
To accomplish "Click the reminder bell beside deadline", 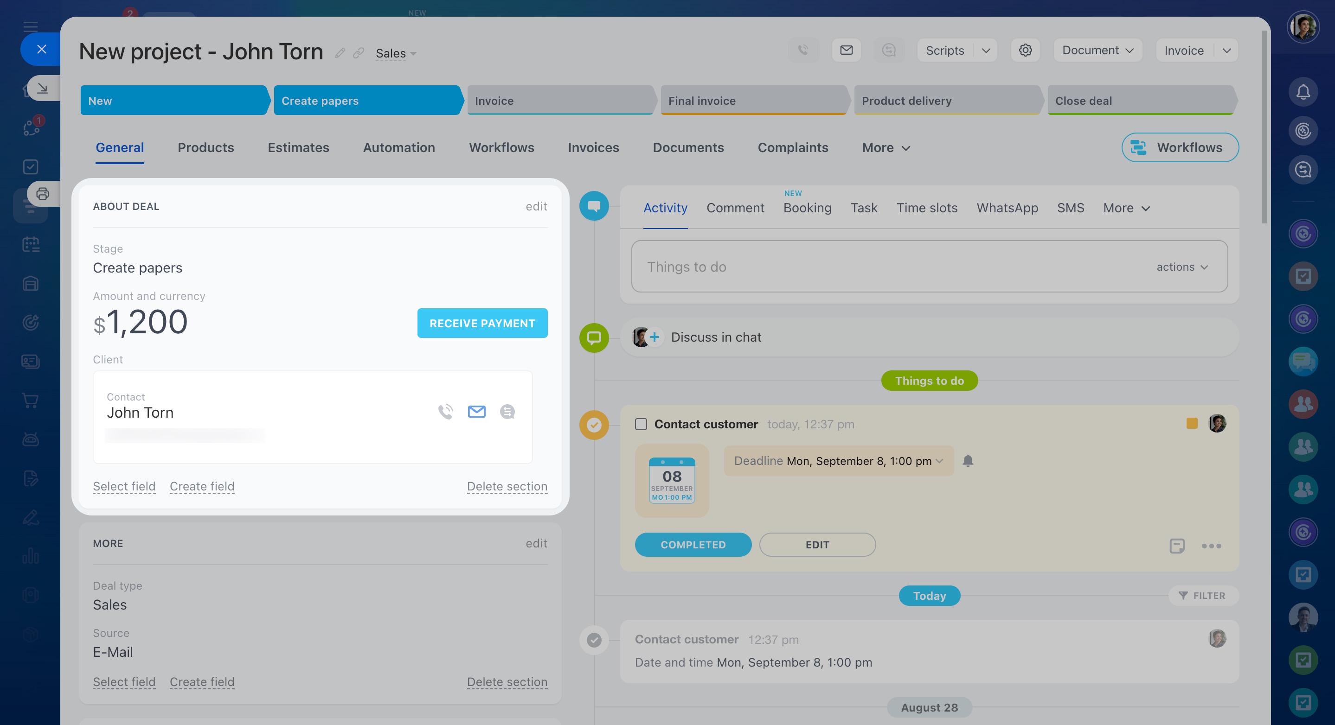I will [x=968, y=460].
